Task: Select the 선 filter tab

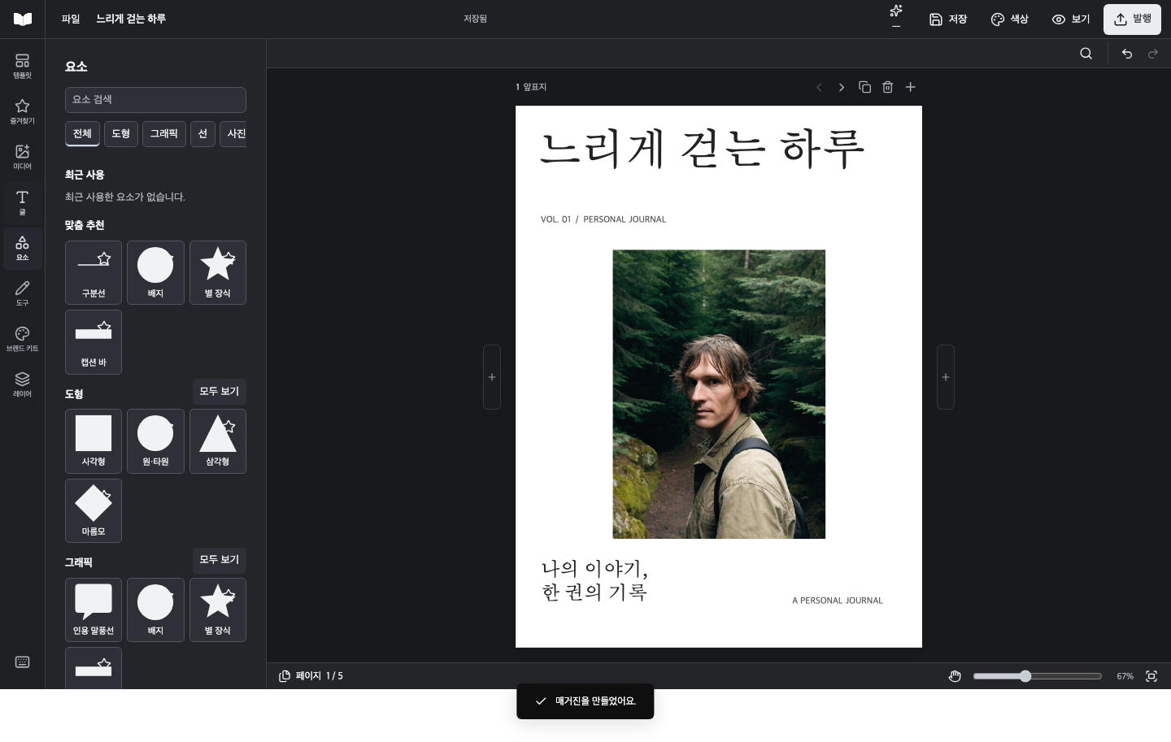Action: click(202, 134)
